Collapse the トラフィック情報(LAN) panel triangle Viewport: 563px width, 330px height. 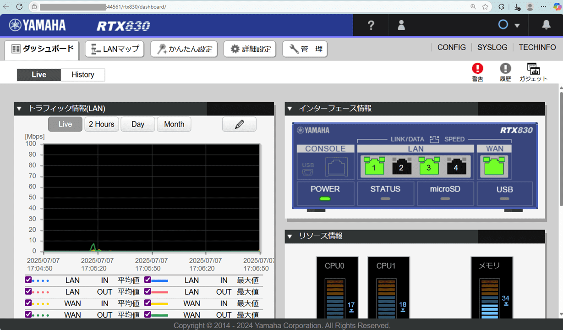[19, 109]
